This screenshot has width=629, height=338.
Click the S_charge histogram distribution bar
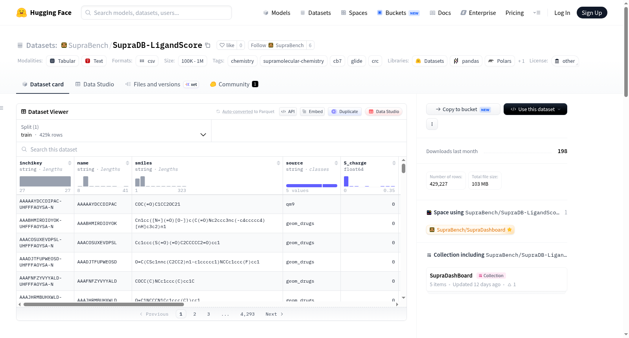pyautogui.click(x=346, y=181)
